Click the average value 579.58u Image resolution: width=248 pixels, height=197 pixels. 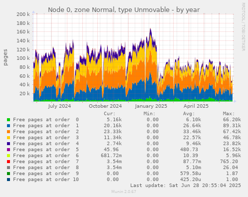pos(191,174)
